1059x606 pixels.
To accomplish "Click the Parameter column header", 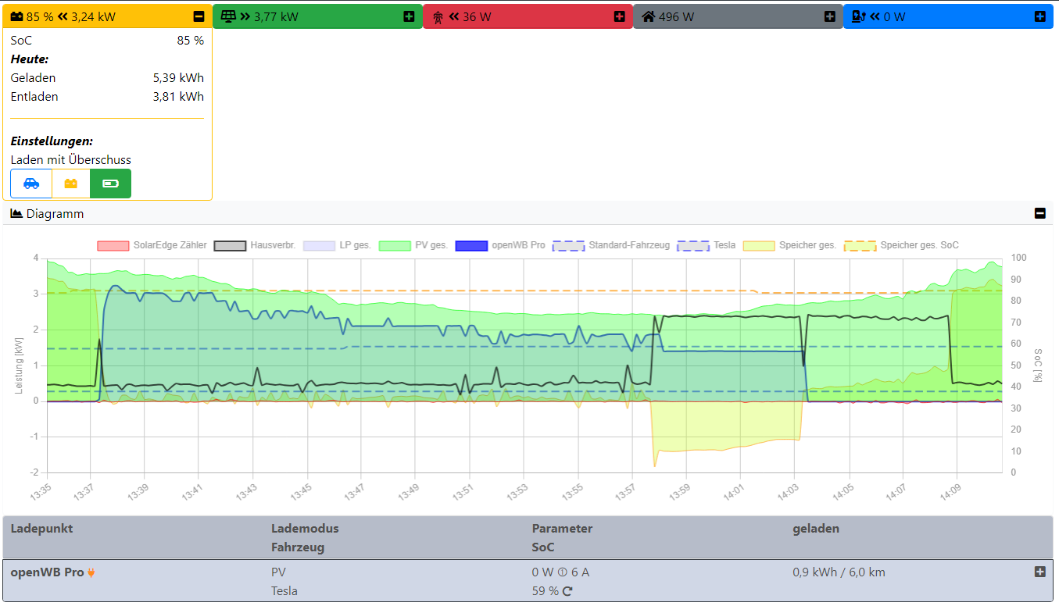I will pos(562,529).
